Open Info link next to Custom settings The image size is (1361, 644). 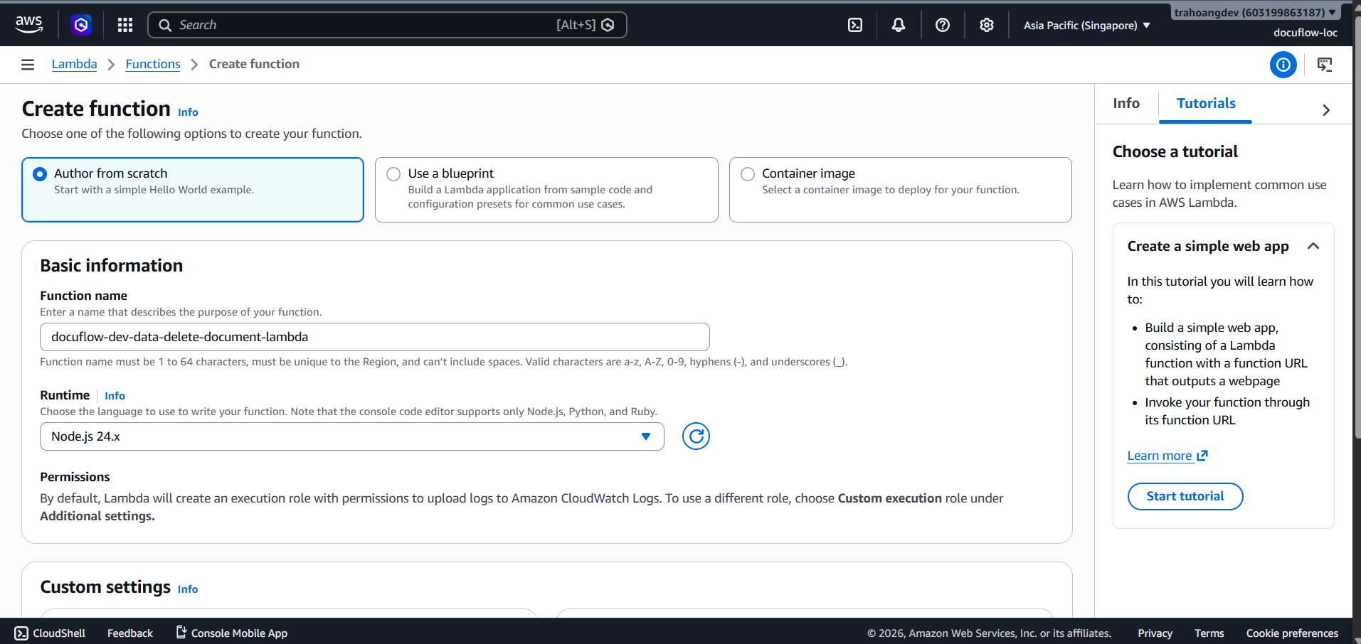[188, 589]
